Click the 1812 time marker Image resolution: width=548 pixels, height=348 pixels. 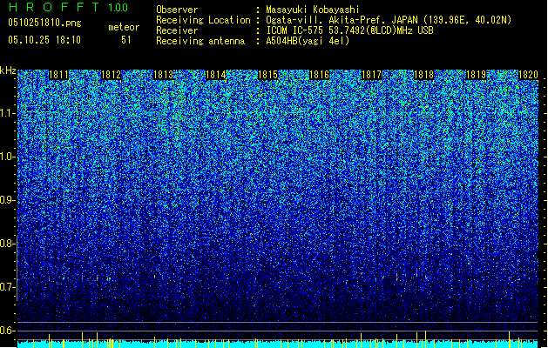pos(111,75)
